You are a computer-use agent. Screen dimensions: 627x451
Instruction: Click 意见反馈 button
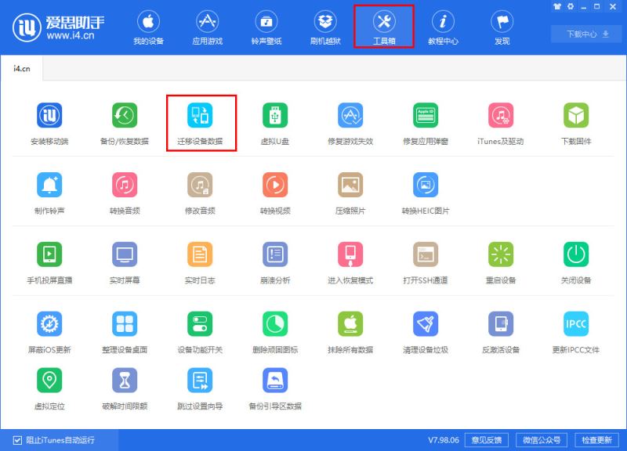487,440
